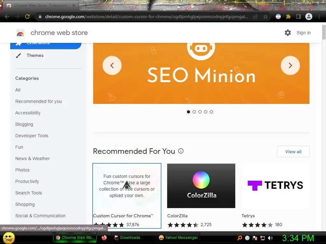This screenshot has width=326, height=244.
Task: Open Yahoo! Messenger from the taskbar
Action: tap(178, 238)
